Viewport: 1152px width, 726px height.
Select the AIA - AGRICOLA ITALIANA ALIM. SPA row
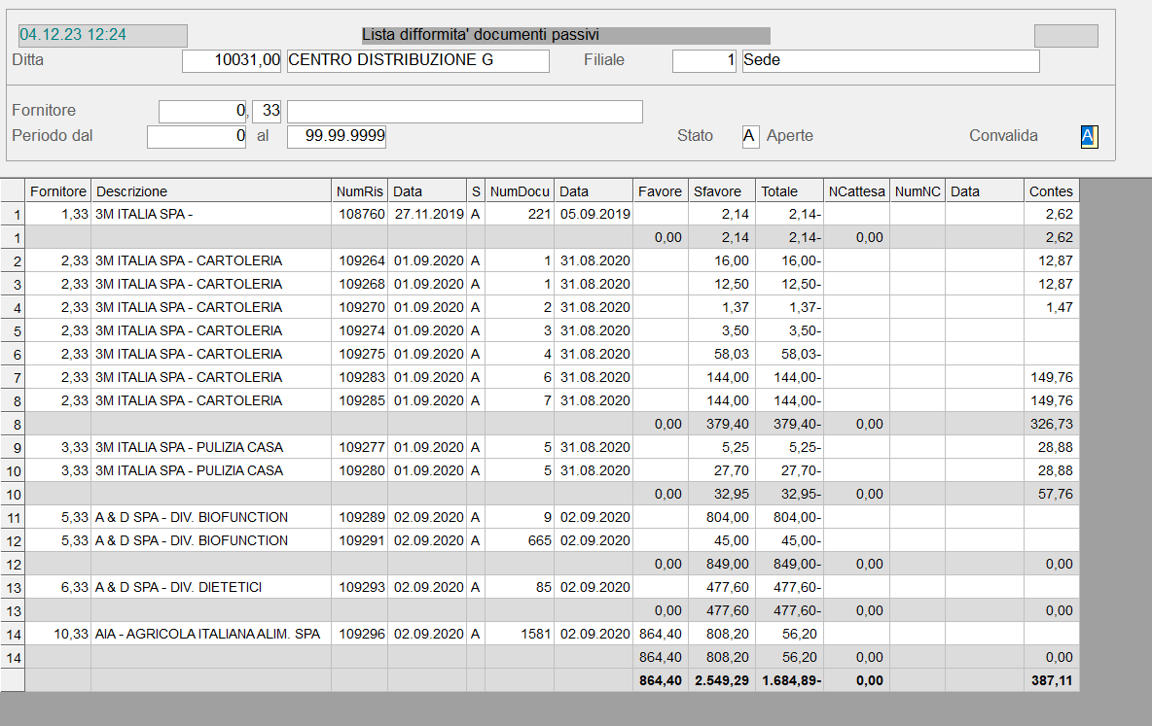click(x=208, y=634)
